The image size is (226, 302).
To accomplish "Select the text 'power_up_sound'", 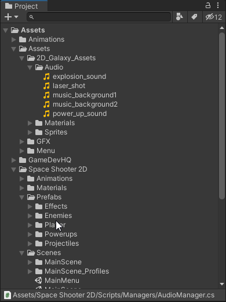I will click(x=79, y=114).
